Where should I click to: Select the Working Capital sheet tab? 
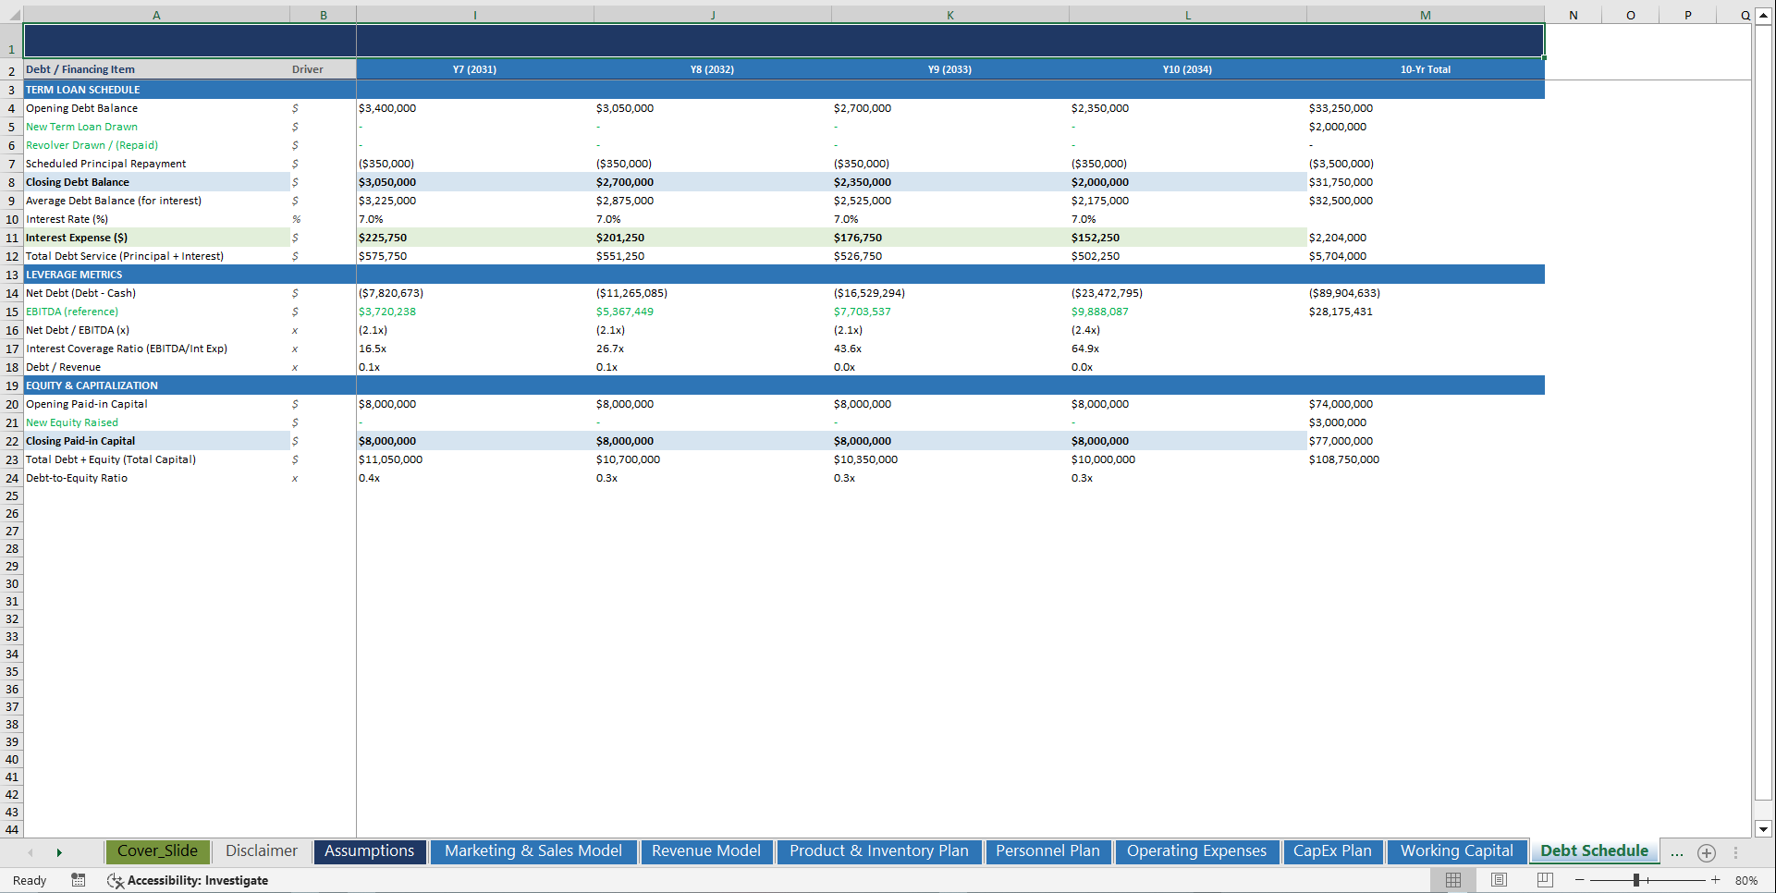1456,851
